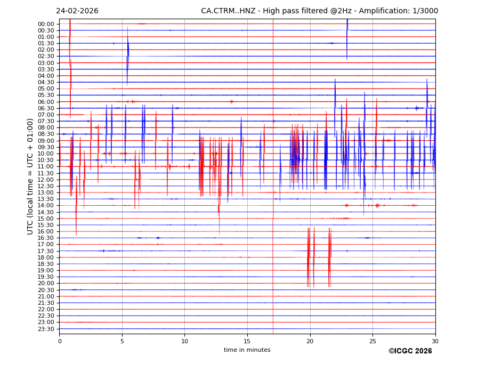Select the 06:00 row time label
The height and width of the screenshot is (371, 494).
pos(46,102)
